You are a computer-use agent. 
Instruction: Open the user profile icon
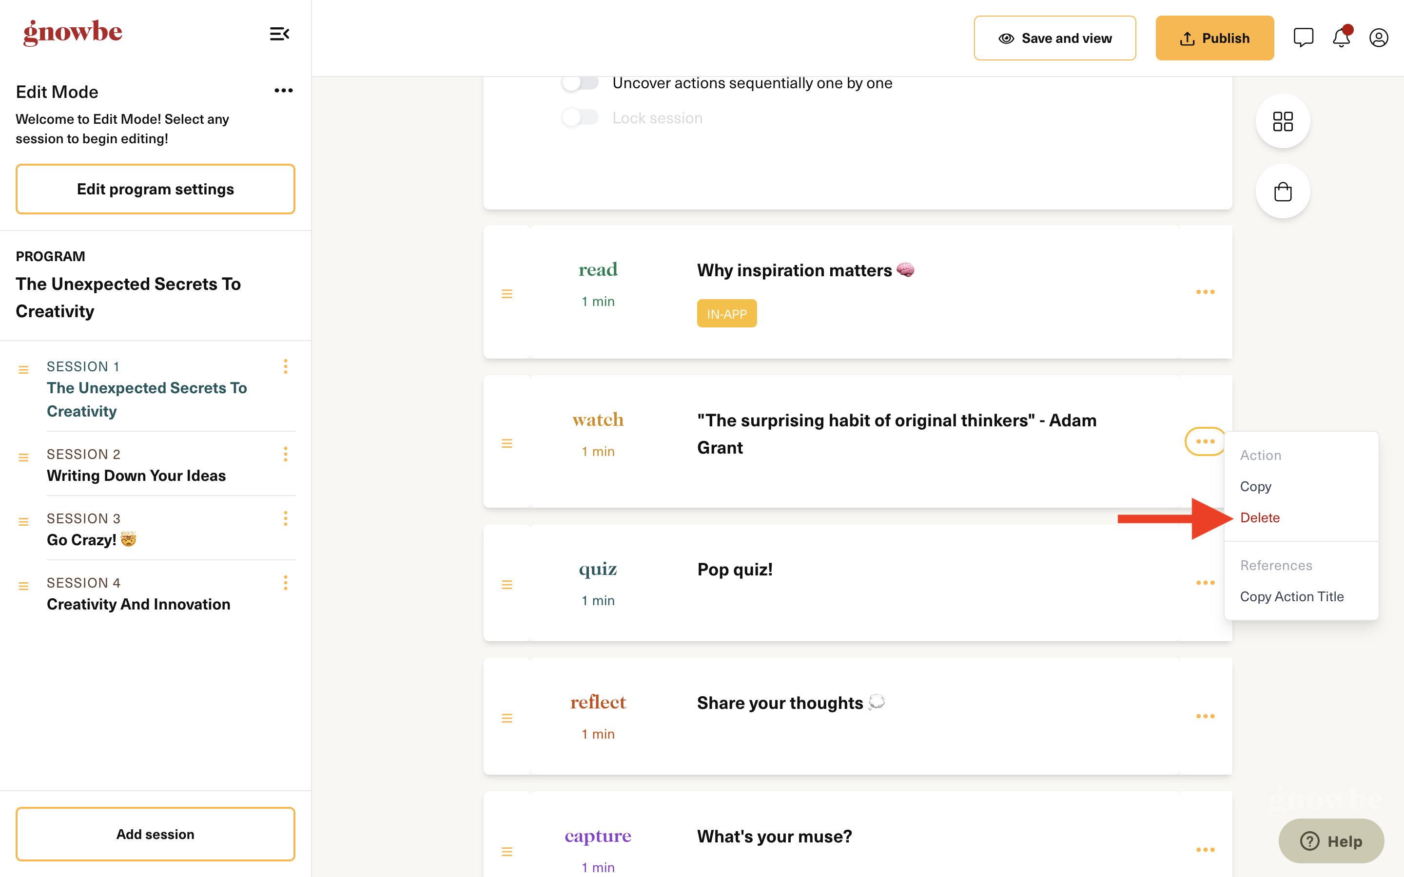tap(1379, 38)
